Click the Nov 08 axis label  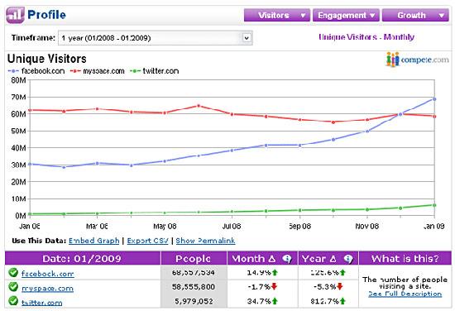point(366,227)
